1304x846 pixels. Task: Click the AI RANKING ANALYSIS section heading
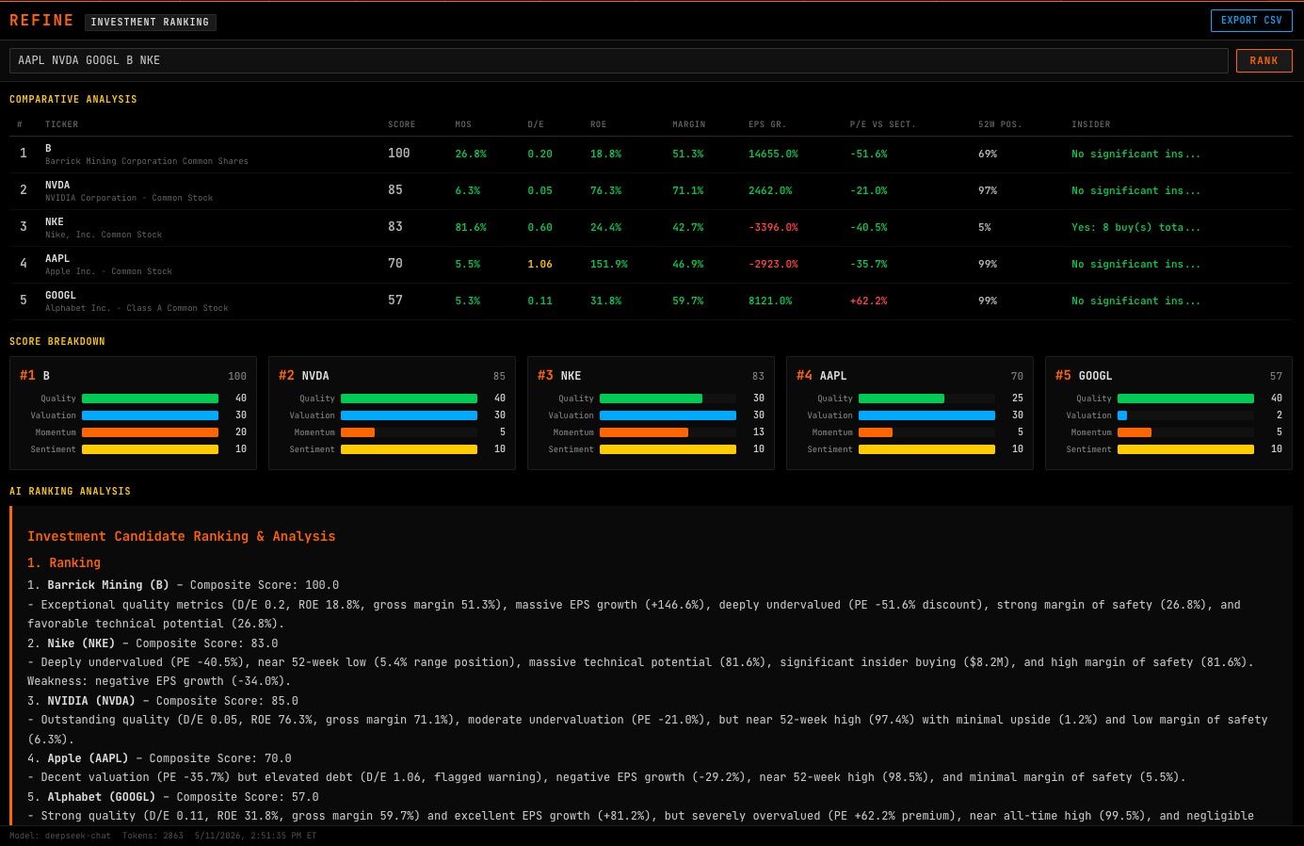tap(70, 491)
